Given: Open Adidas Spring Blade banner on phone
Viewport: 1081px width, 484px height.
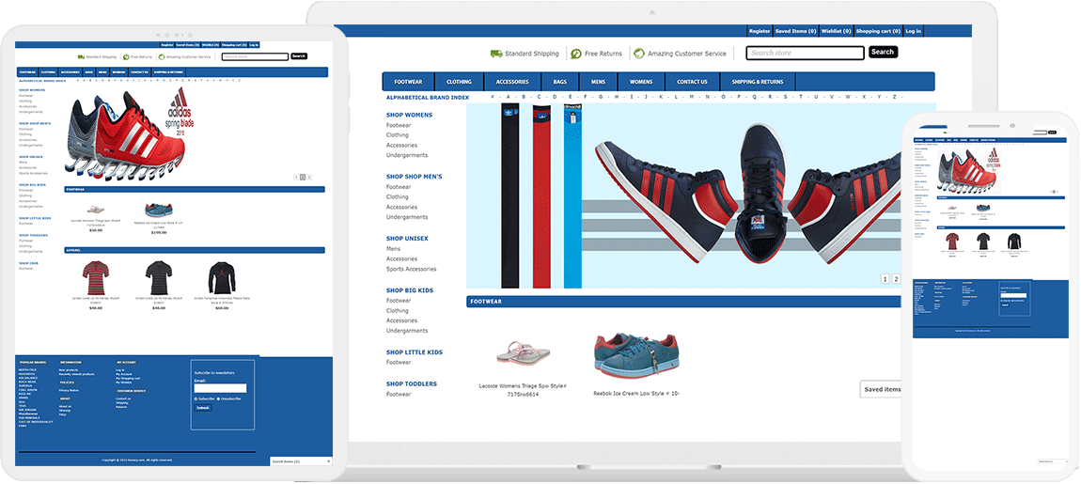Looking at the screenshot, I should pos(966,169).
